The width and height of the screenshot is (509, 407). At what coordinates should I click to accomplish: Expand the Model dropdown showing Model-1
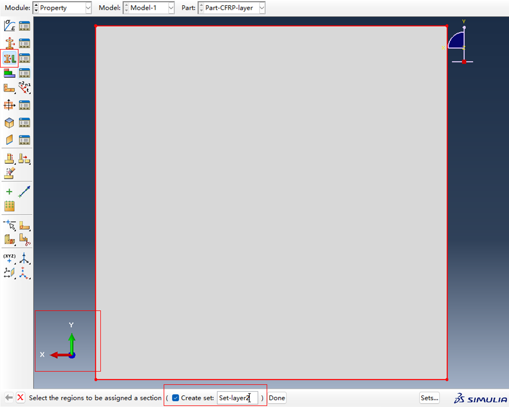click(x=148, y=8)
